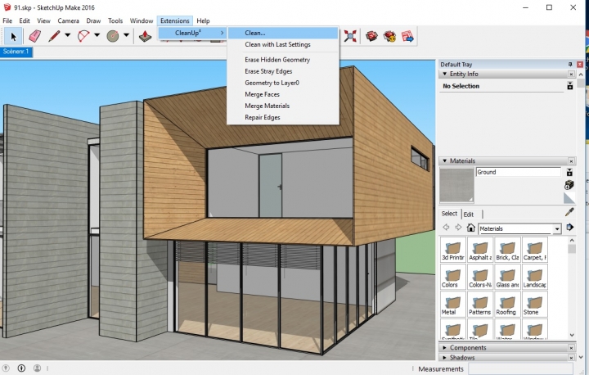
Task: Pick the pink Eraser tool
Action: point(34,36)
